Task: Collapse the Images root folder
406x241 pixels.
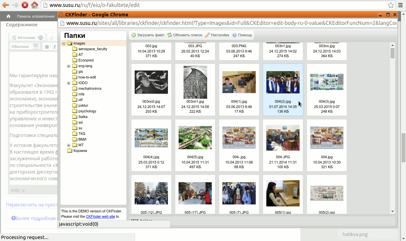Action: pyautogui.click(x=64, y=43)
